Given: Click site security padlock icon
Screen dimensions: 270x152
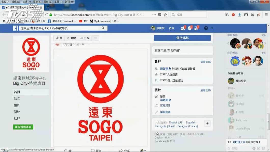Looking at the screenshot, I should pyautogui.click(x=51, y=15).
